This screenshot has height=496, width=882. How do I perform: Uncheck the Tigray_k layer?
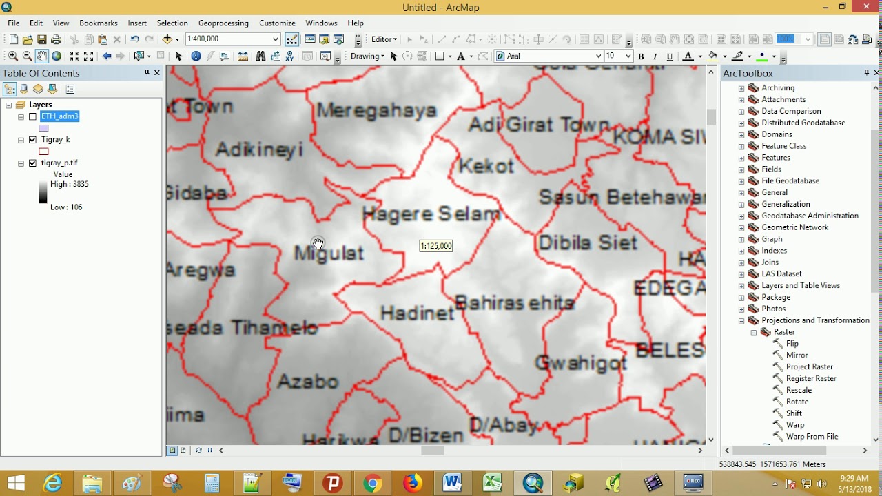32,140
